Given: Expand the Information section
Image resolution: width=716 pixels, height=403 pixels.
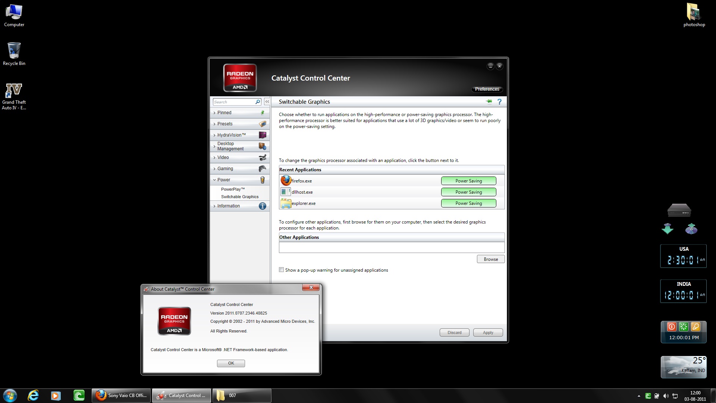Looking at the screenshot, I should [x=239, y=206].
